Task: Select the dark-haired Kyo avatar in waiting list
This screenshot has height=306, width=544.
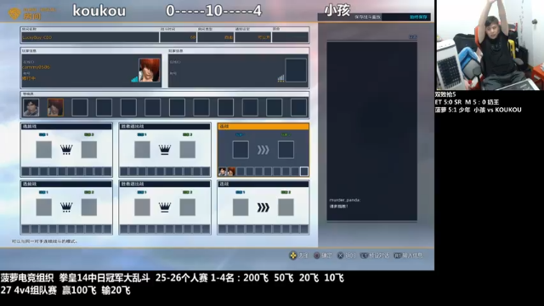Action: (31, 107)
